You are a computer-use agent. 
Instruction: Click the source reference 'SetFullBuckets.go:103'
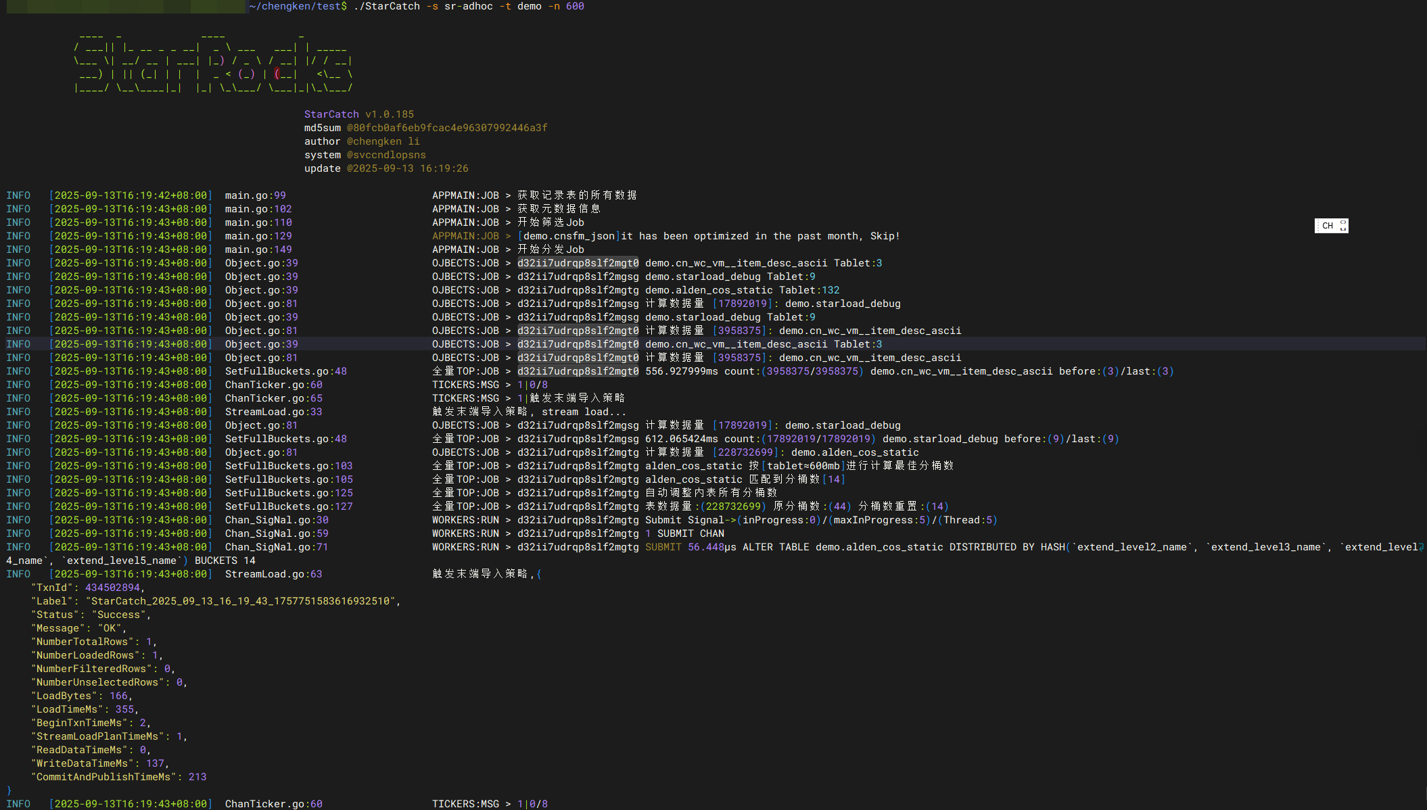(x=289, y=466)
